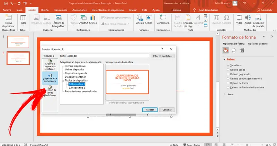
Task: Switch to the Transiciones ribbon tab
Action: coord(61,10)
